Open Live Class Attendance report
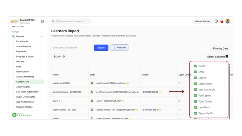This screenshot has width=242, height=136. click(27, 92)
